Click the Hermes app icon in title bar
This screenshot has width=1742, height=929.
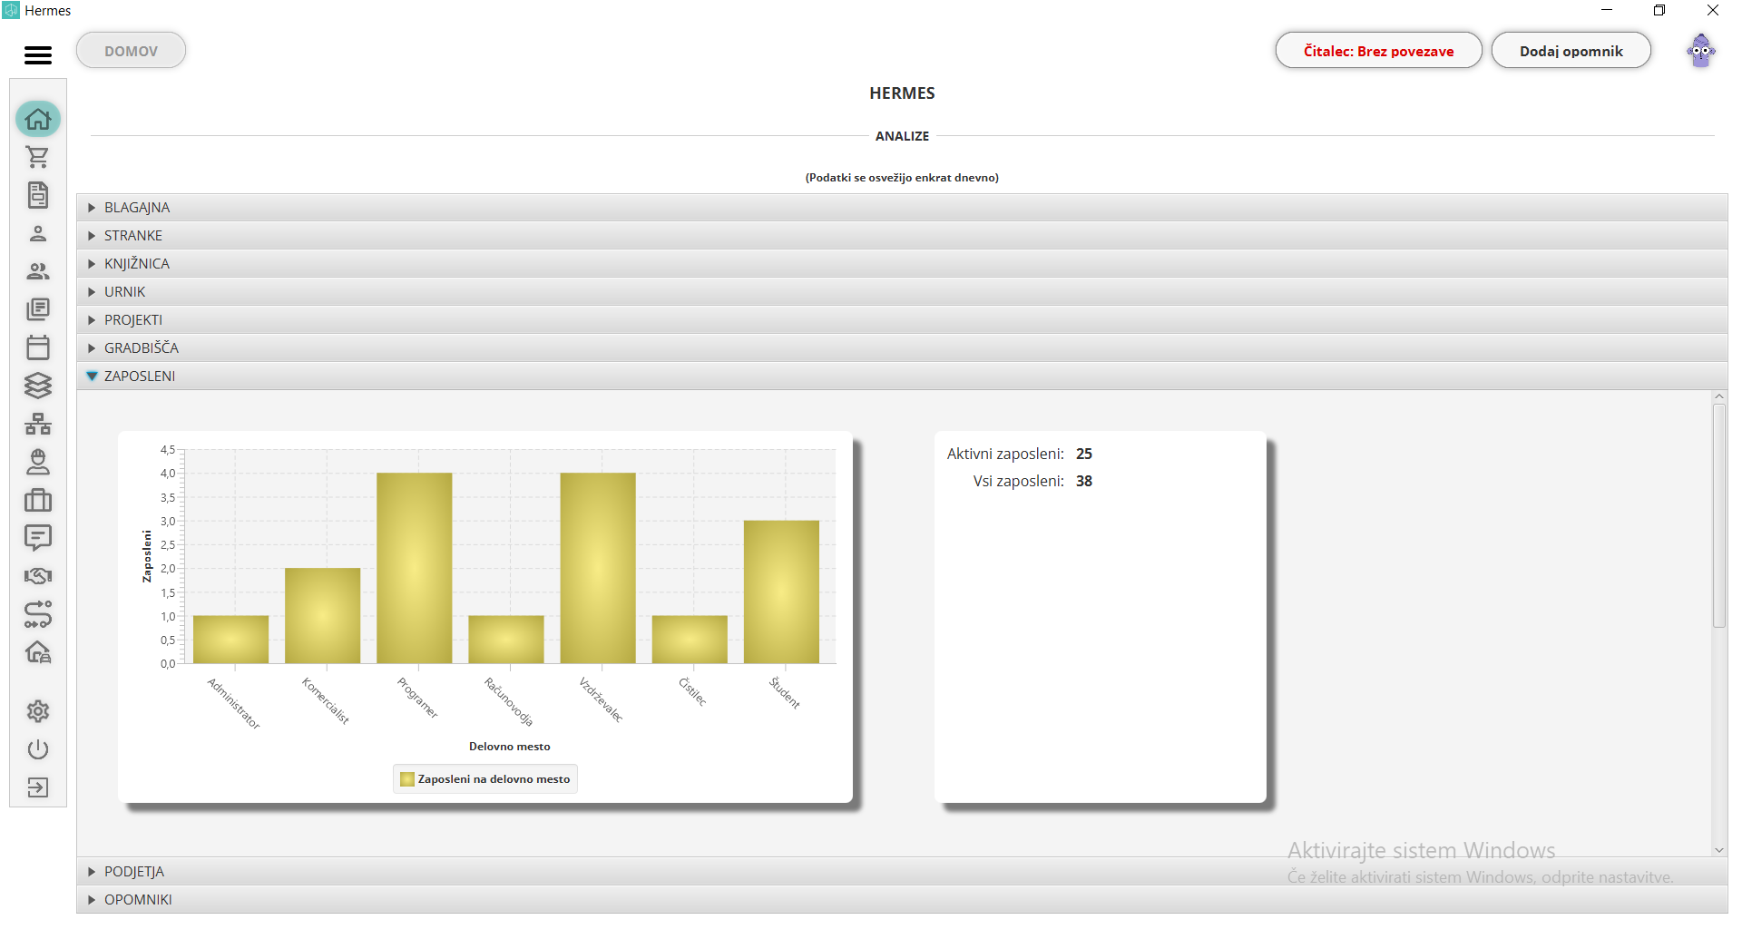(x=11, y=11)
